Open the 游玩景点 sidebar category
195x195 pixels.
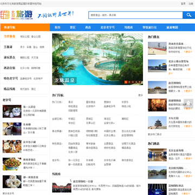tap(9, 57)
